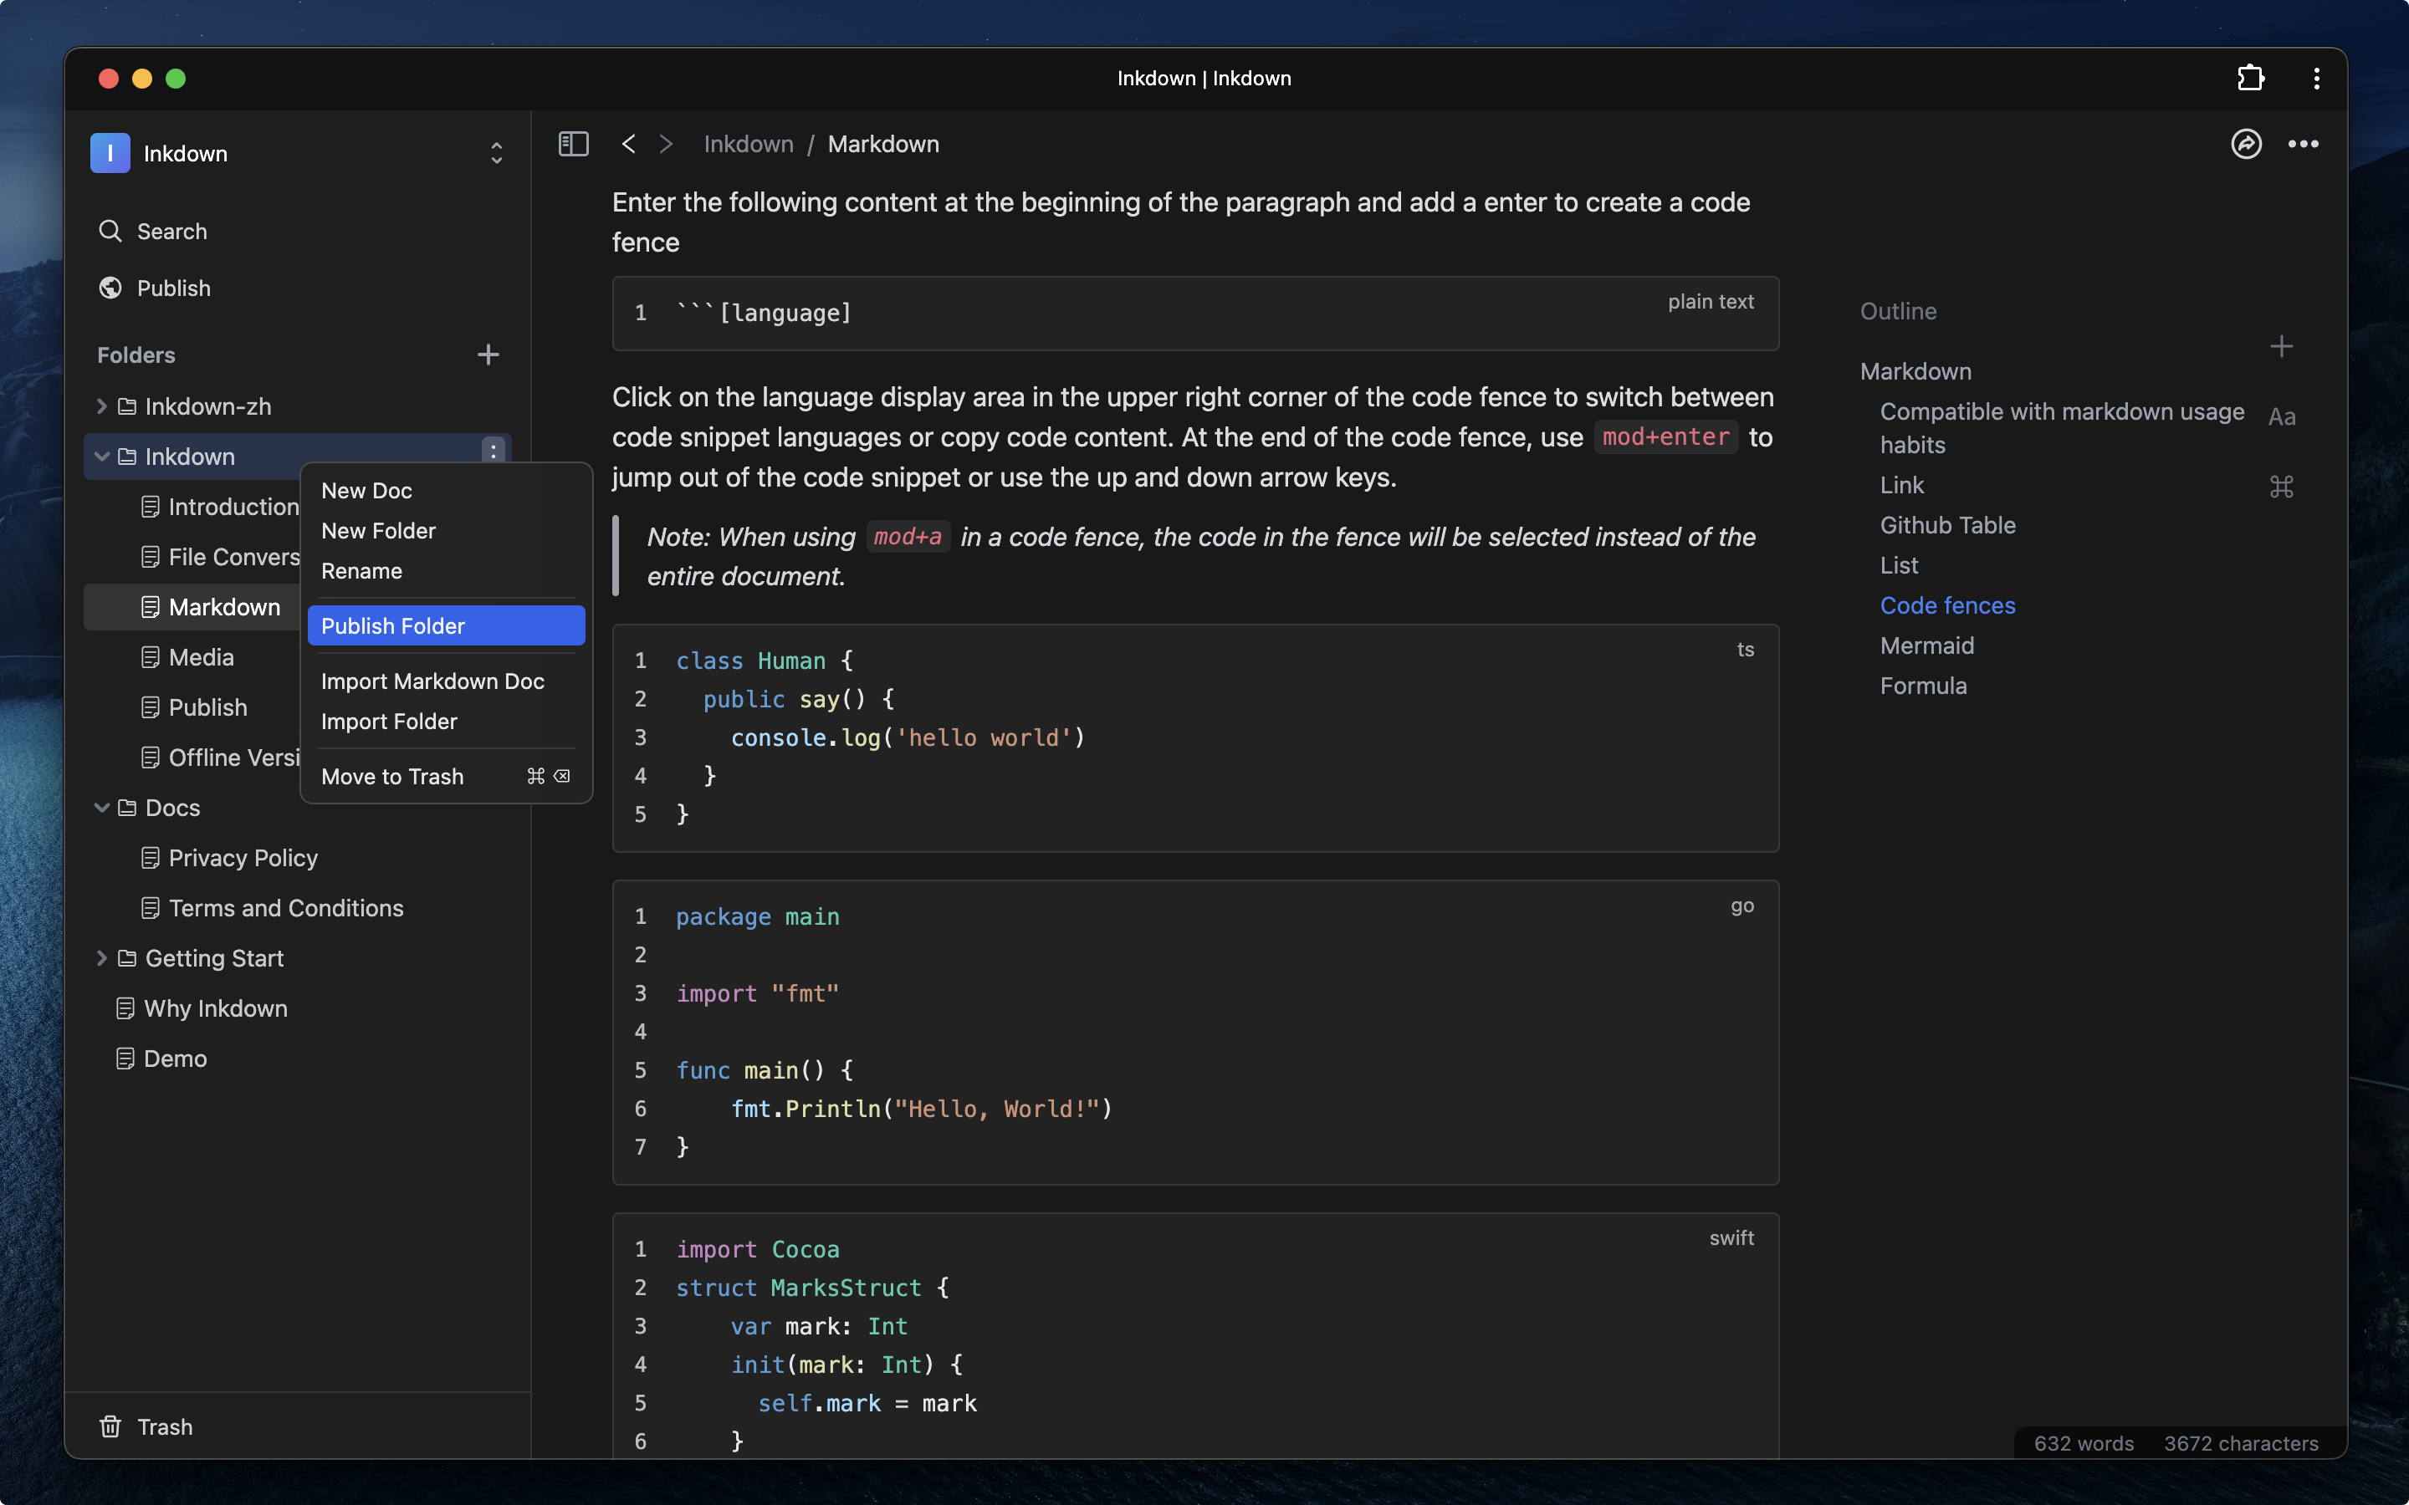Viewport: 2409px width, 1505px height.
Task: Change the 'swift' code fence language
Action: (1731, 1237)
